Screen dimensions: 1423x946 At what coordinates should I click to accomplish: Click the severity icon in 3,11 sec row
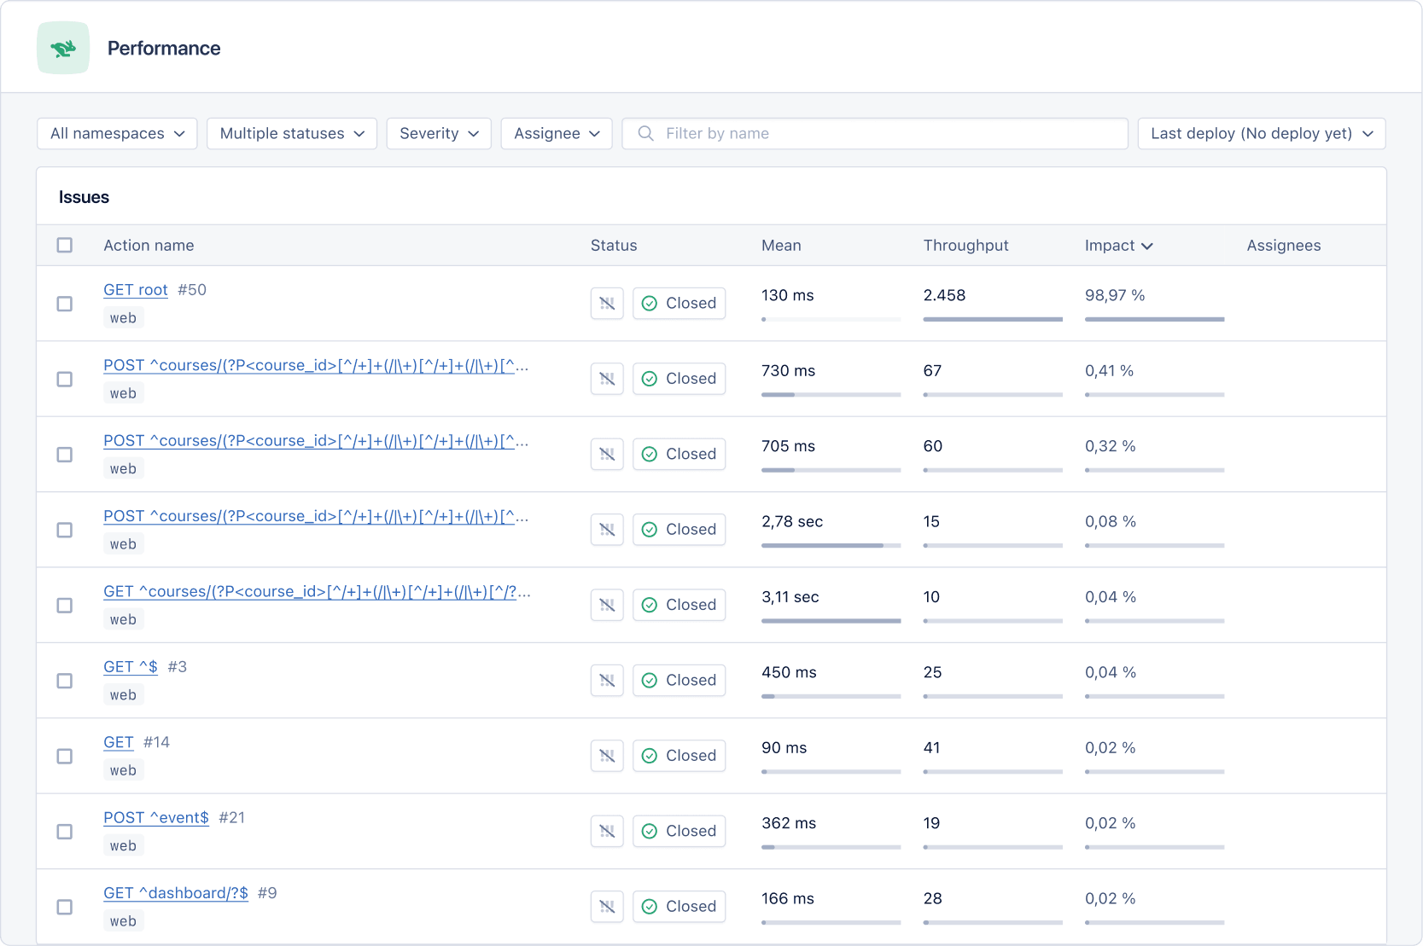[607, 605]
